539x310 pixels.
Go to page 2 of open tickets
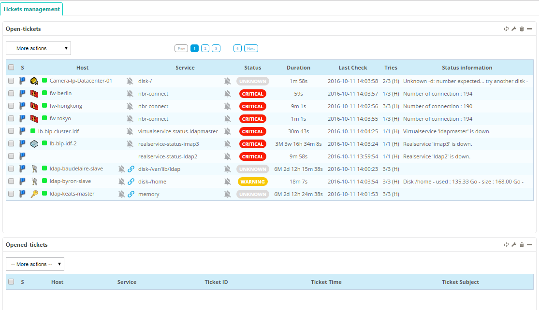pyautogui.click(x=205, y=48)
